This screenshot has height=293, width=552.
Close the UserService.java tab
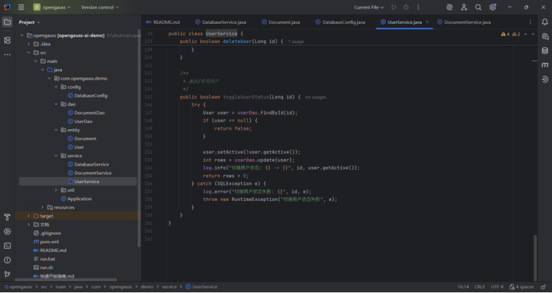coord(427,22)
